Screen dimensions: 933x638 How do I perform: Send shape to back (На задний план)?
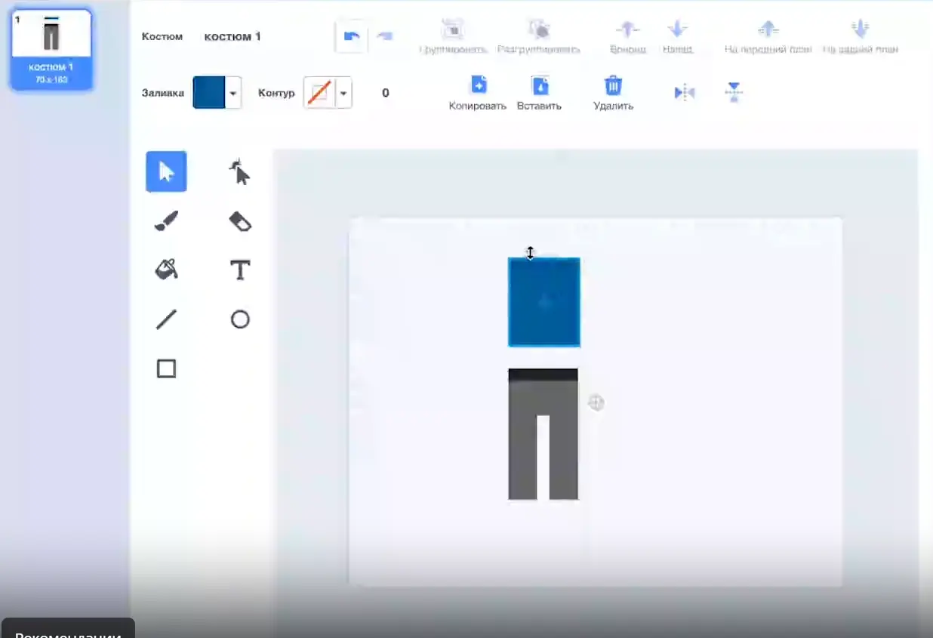pos(860,37)
